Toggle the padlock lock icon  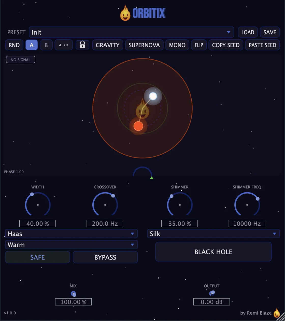pyautogui.click(x=82, y=45)
